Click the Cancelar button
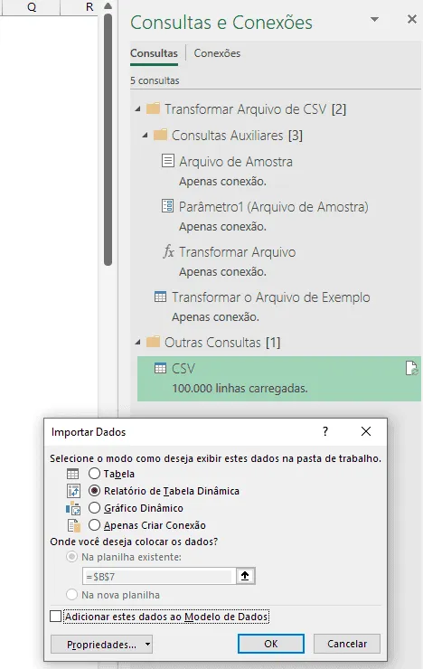The image size is (423, 669). tap(347, 644)
